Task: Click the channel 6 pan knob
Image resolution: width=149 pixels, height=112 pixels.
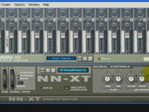Action: click(x=63, y=25)
